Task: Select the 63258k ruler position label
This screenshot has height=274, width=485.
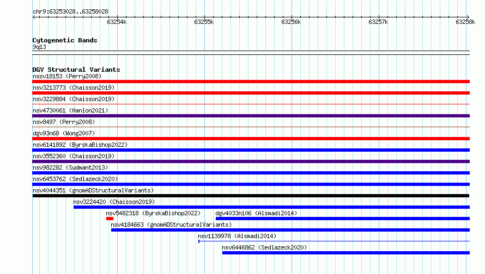Action: click(x=465, y=22)
